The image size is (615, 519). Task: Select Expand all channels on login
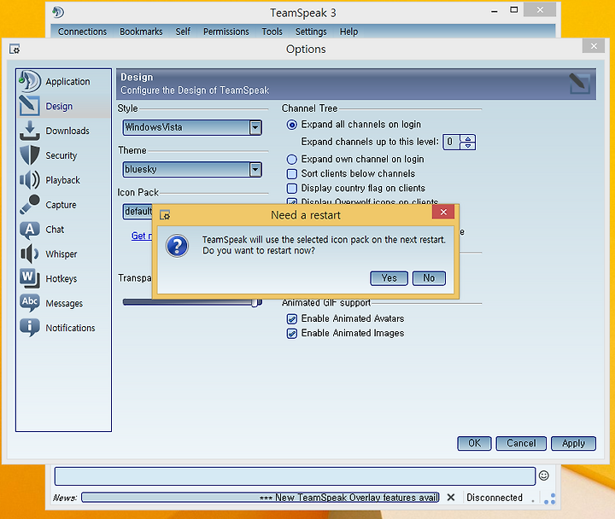click(292, 125)
